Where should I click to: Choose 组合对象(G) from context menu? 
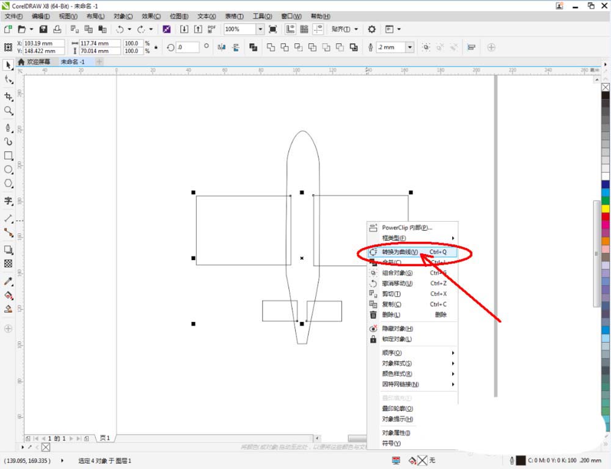[412, 273]
